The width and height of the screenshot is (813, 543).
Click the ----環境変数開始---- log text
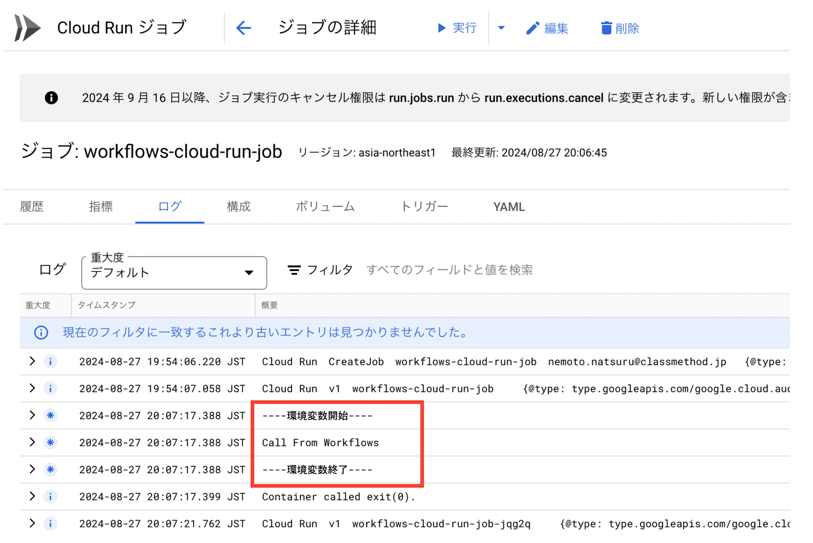[317, 415]
